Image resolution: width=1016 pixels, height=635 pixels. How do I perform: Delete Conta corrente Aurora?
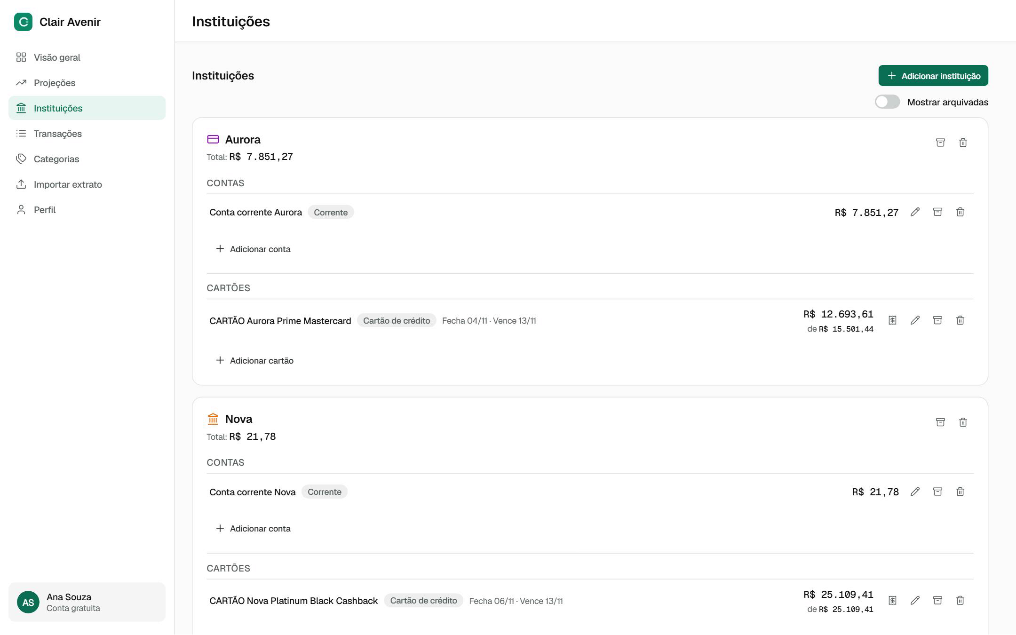coord(960,212)
